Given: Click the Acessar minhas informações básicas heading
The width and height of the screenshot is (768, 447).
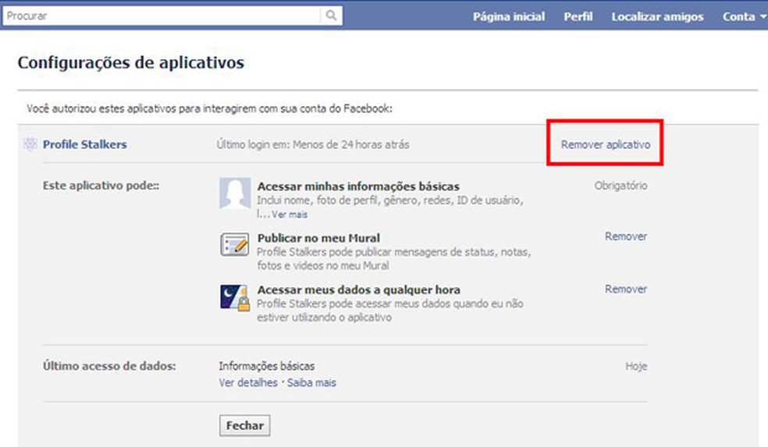Looking at the screenshot, I should point(358,186).
